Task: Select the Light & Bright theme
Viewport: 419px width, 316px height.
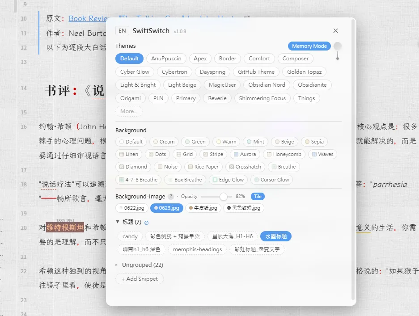Action: [138, 85]
